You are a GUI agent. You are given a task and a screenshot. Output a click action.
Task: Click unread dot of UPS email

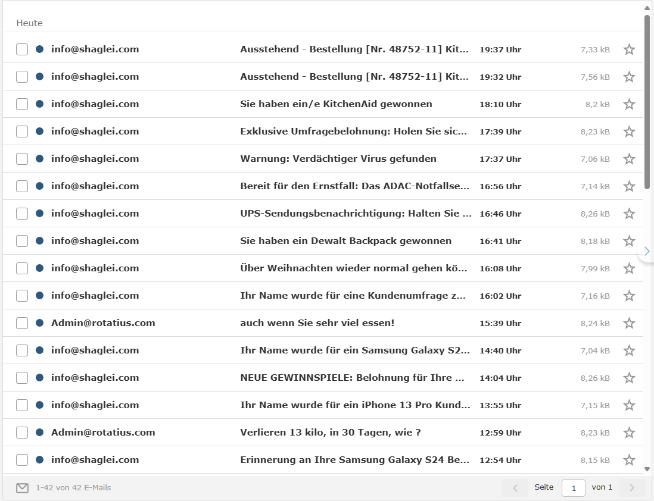pyautogui.click(x=40, y=214)
